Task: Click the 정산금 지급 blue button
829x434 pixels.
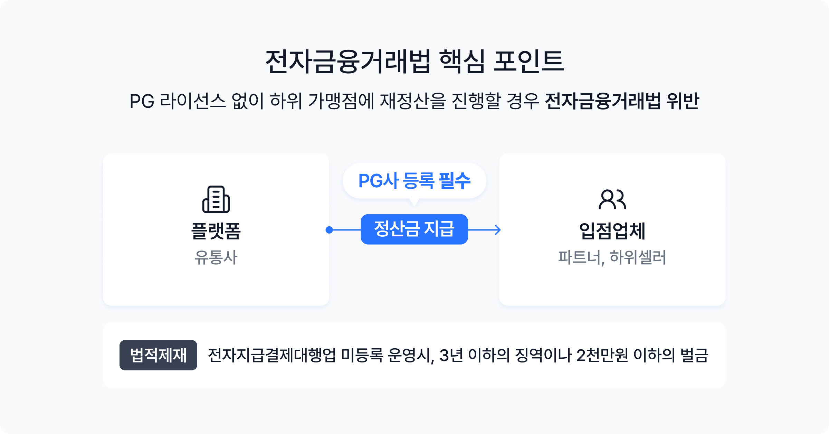Action: click(414, 229)
